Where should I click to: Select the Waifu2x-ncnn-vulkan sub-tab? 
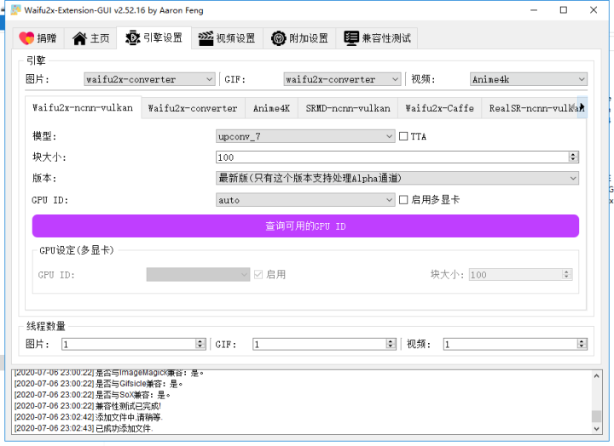pos(83,107)
